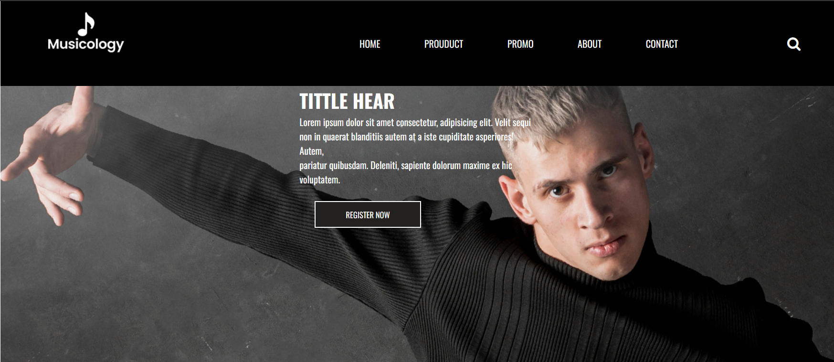This screenshot has width=834, height=362.
Task: Click the 'non in quaerat blanditiis' text line
Action: [406, 137]
